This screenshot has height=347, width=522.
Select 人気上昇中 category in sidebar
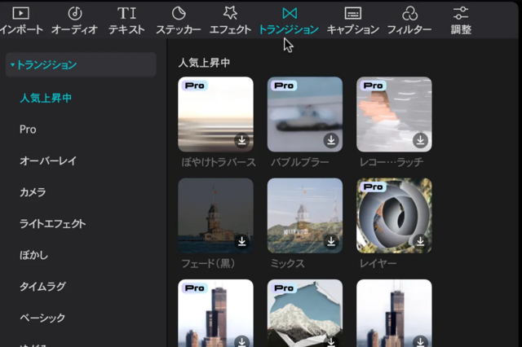46,98
